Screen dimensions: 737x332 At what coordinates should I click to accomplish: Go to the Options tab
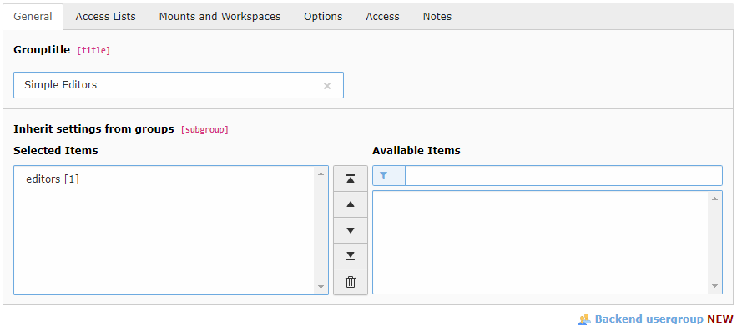(x=323, y=17)
